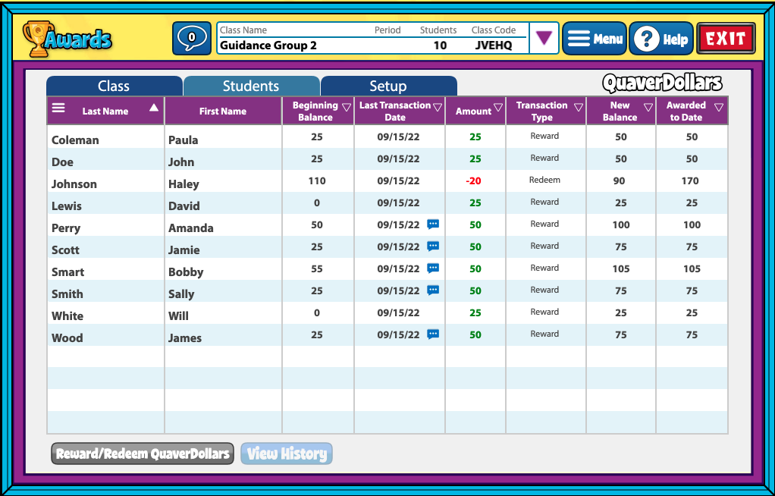Switch to the Setup tab
The image size is (775, 496).
click(388, 86)
